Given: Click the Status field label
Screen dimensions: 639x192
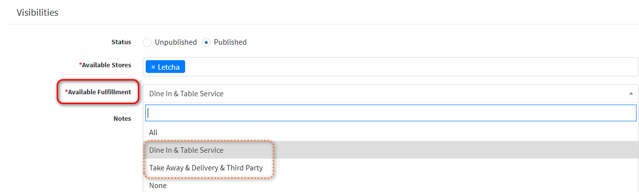Looking at the screenshot, I should point(121,42).
